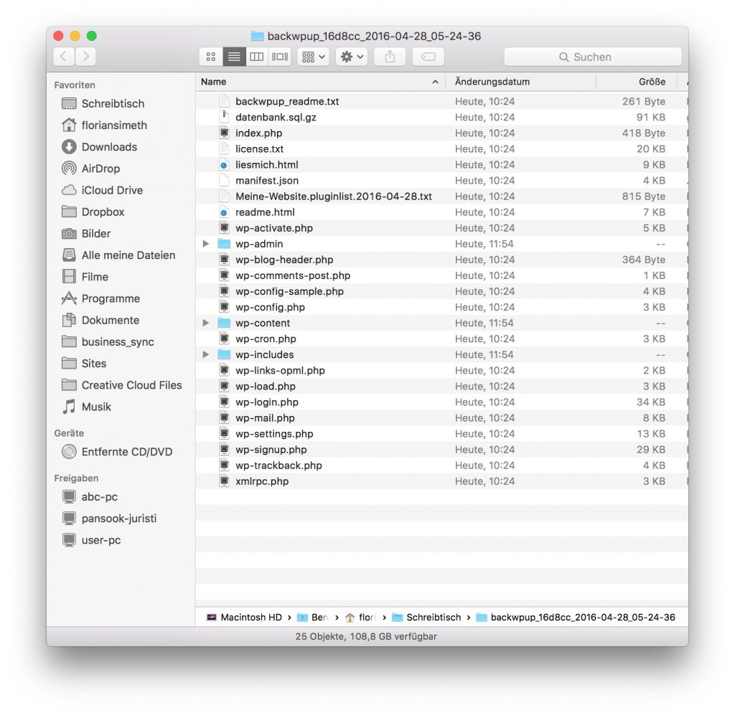This screenshot has width=735, height=713.
Task: Open the tags icon in the toolbar
Action: (428, 57)
